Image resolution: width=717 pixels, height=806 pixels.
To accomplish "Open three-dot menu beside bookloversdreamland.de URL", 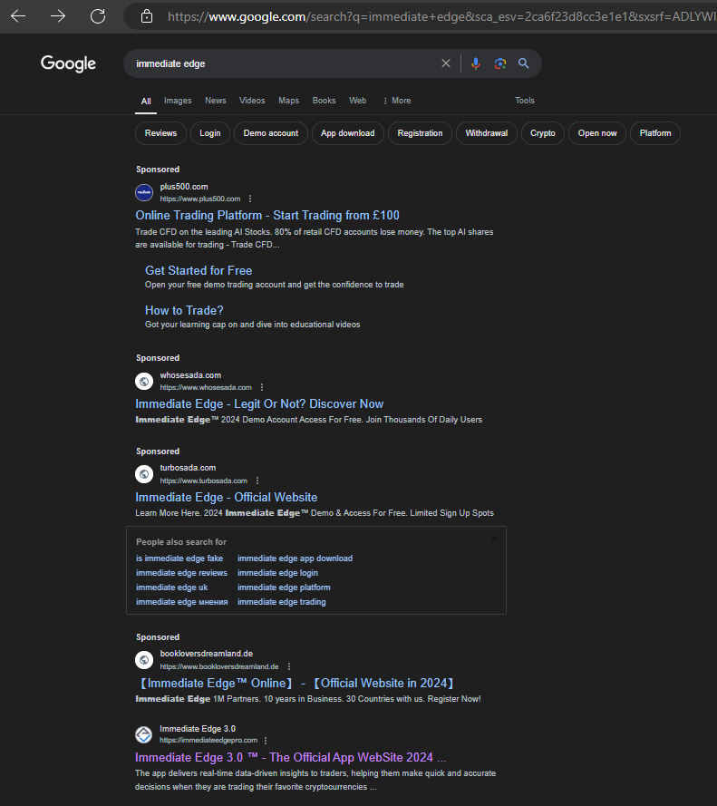I will pos(289,666).
